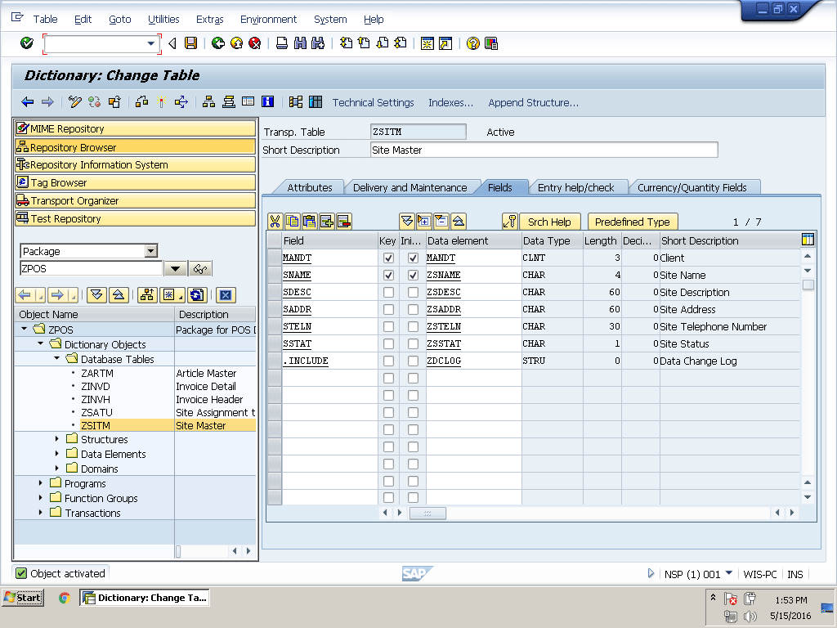Enable the Key checkbox for SDESC row
Screen dimensions: 837x628
388,293
